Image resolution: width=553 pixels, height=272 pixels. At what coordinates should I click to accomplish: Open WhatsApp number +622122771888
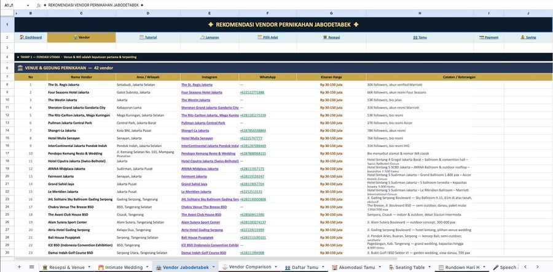[x=252, y=93]
